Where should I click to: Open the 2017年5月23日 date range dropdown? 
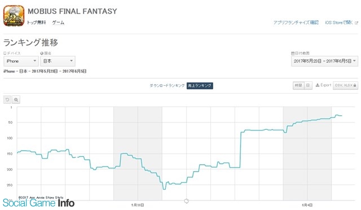click(x=325, y=61)
